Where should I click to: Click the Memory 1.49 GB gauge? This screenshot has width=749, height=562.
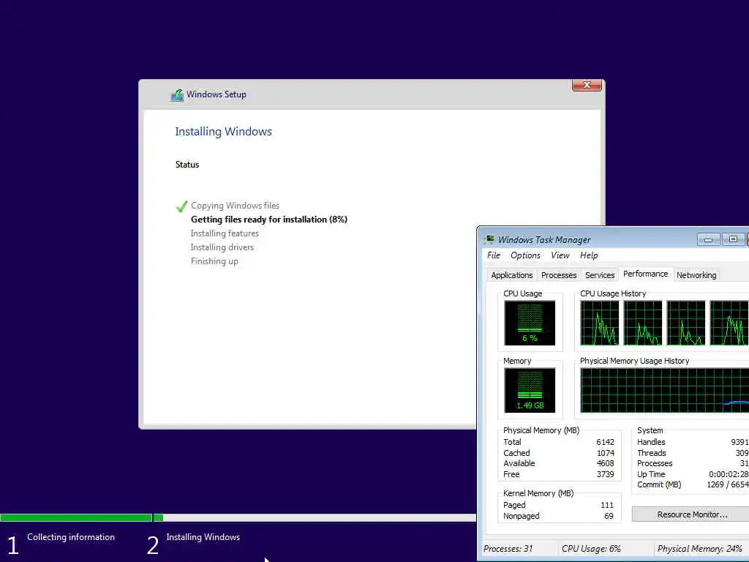tap(530, 390)
